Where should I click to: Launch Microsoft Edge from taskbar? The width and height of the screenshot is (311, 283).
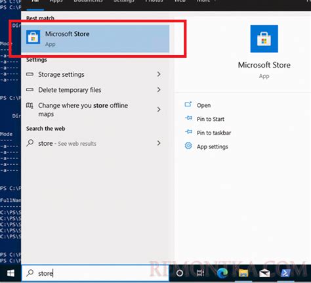222,273
